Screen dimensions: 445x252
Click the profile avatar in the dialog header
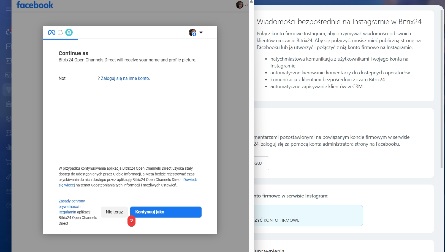pyautogui.click(x=192, y=32)
